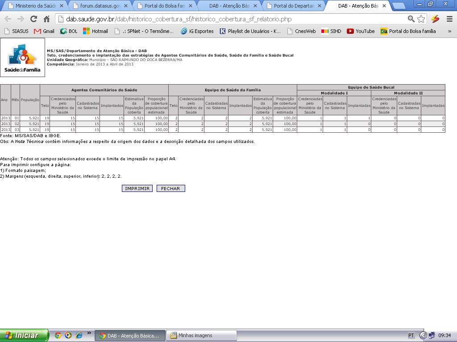457x342 pixels.
Task: Click the Windows Iniciar start button
Action: point(24,335)
